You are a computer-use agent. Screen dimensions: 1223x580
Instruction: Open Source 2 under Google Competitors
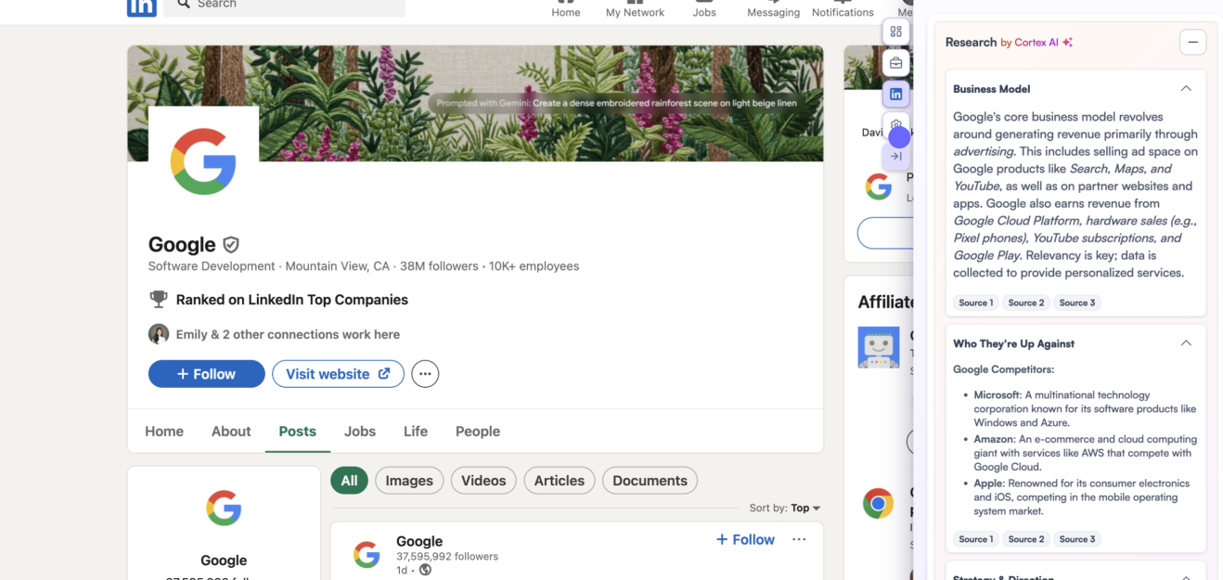1026,539
